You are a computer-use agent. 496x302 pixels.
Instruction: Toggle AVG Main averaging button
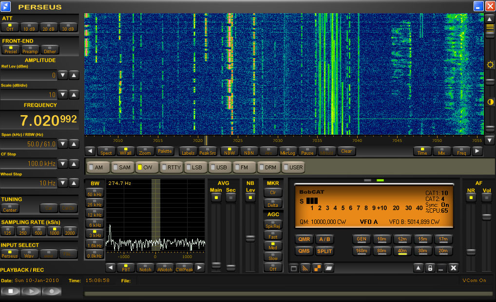point(216,198)
